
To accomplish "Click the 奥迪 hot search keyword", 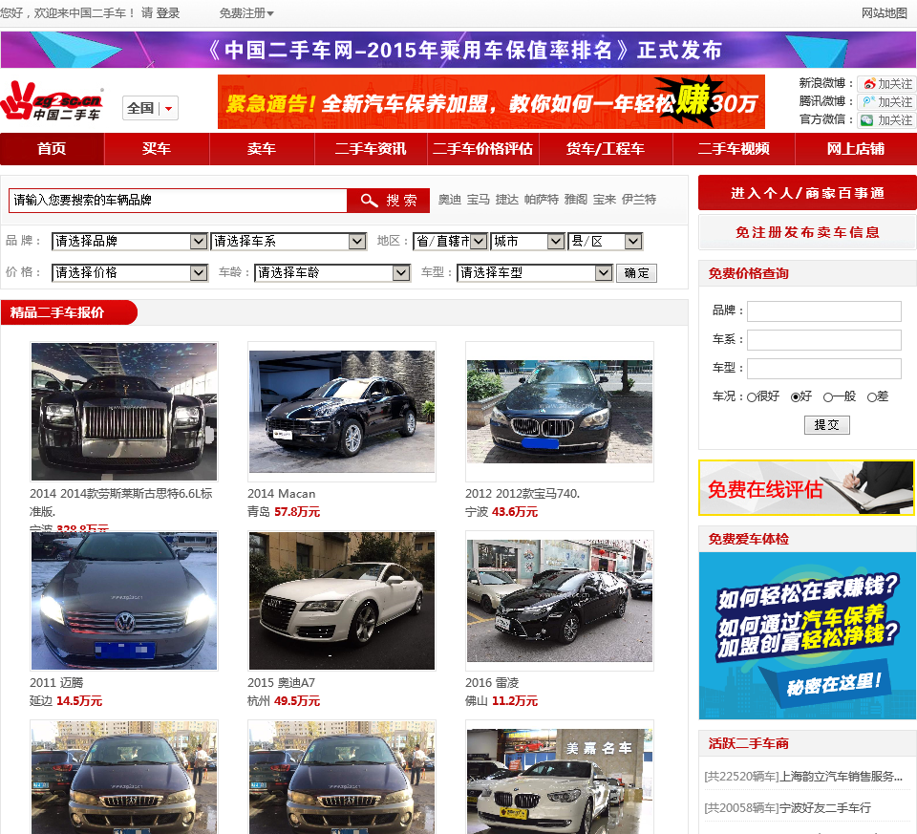I will click(450, 200).
